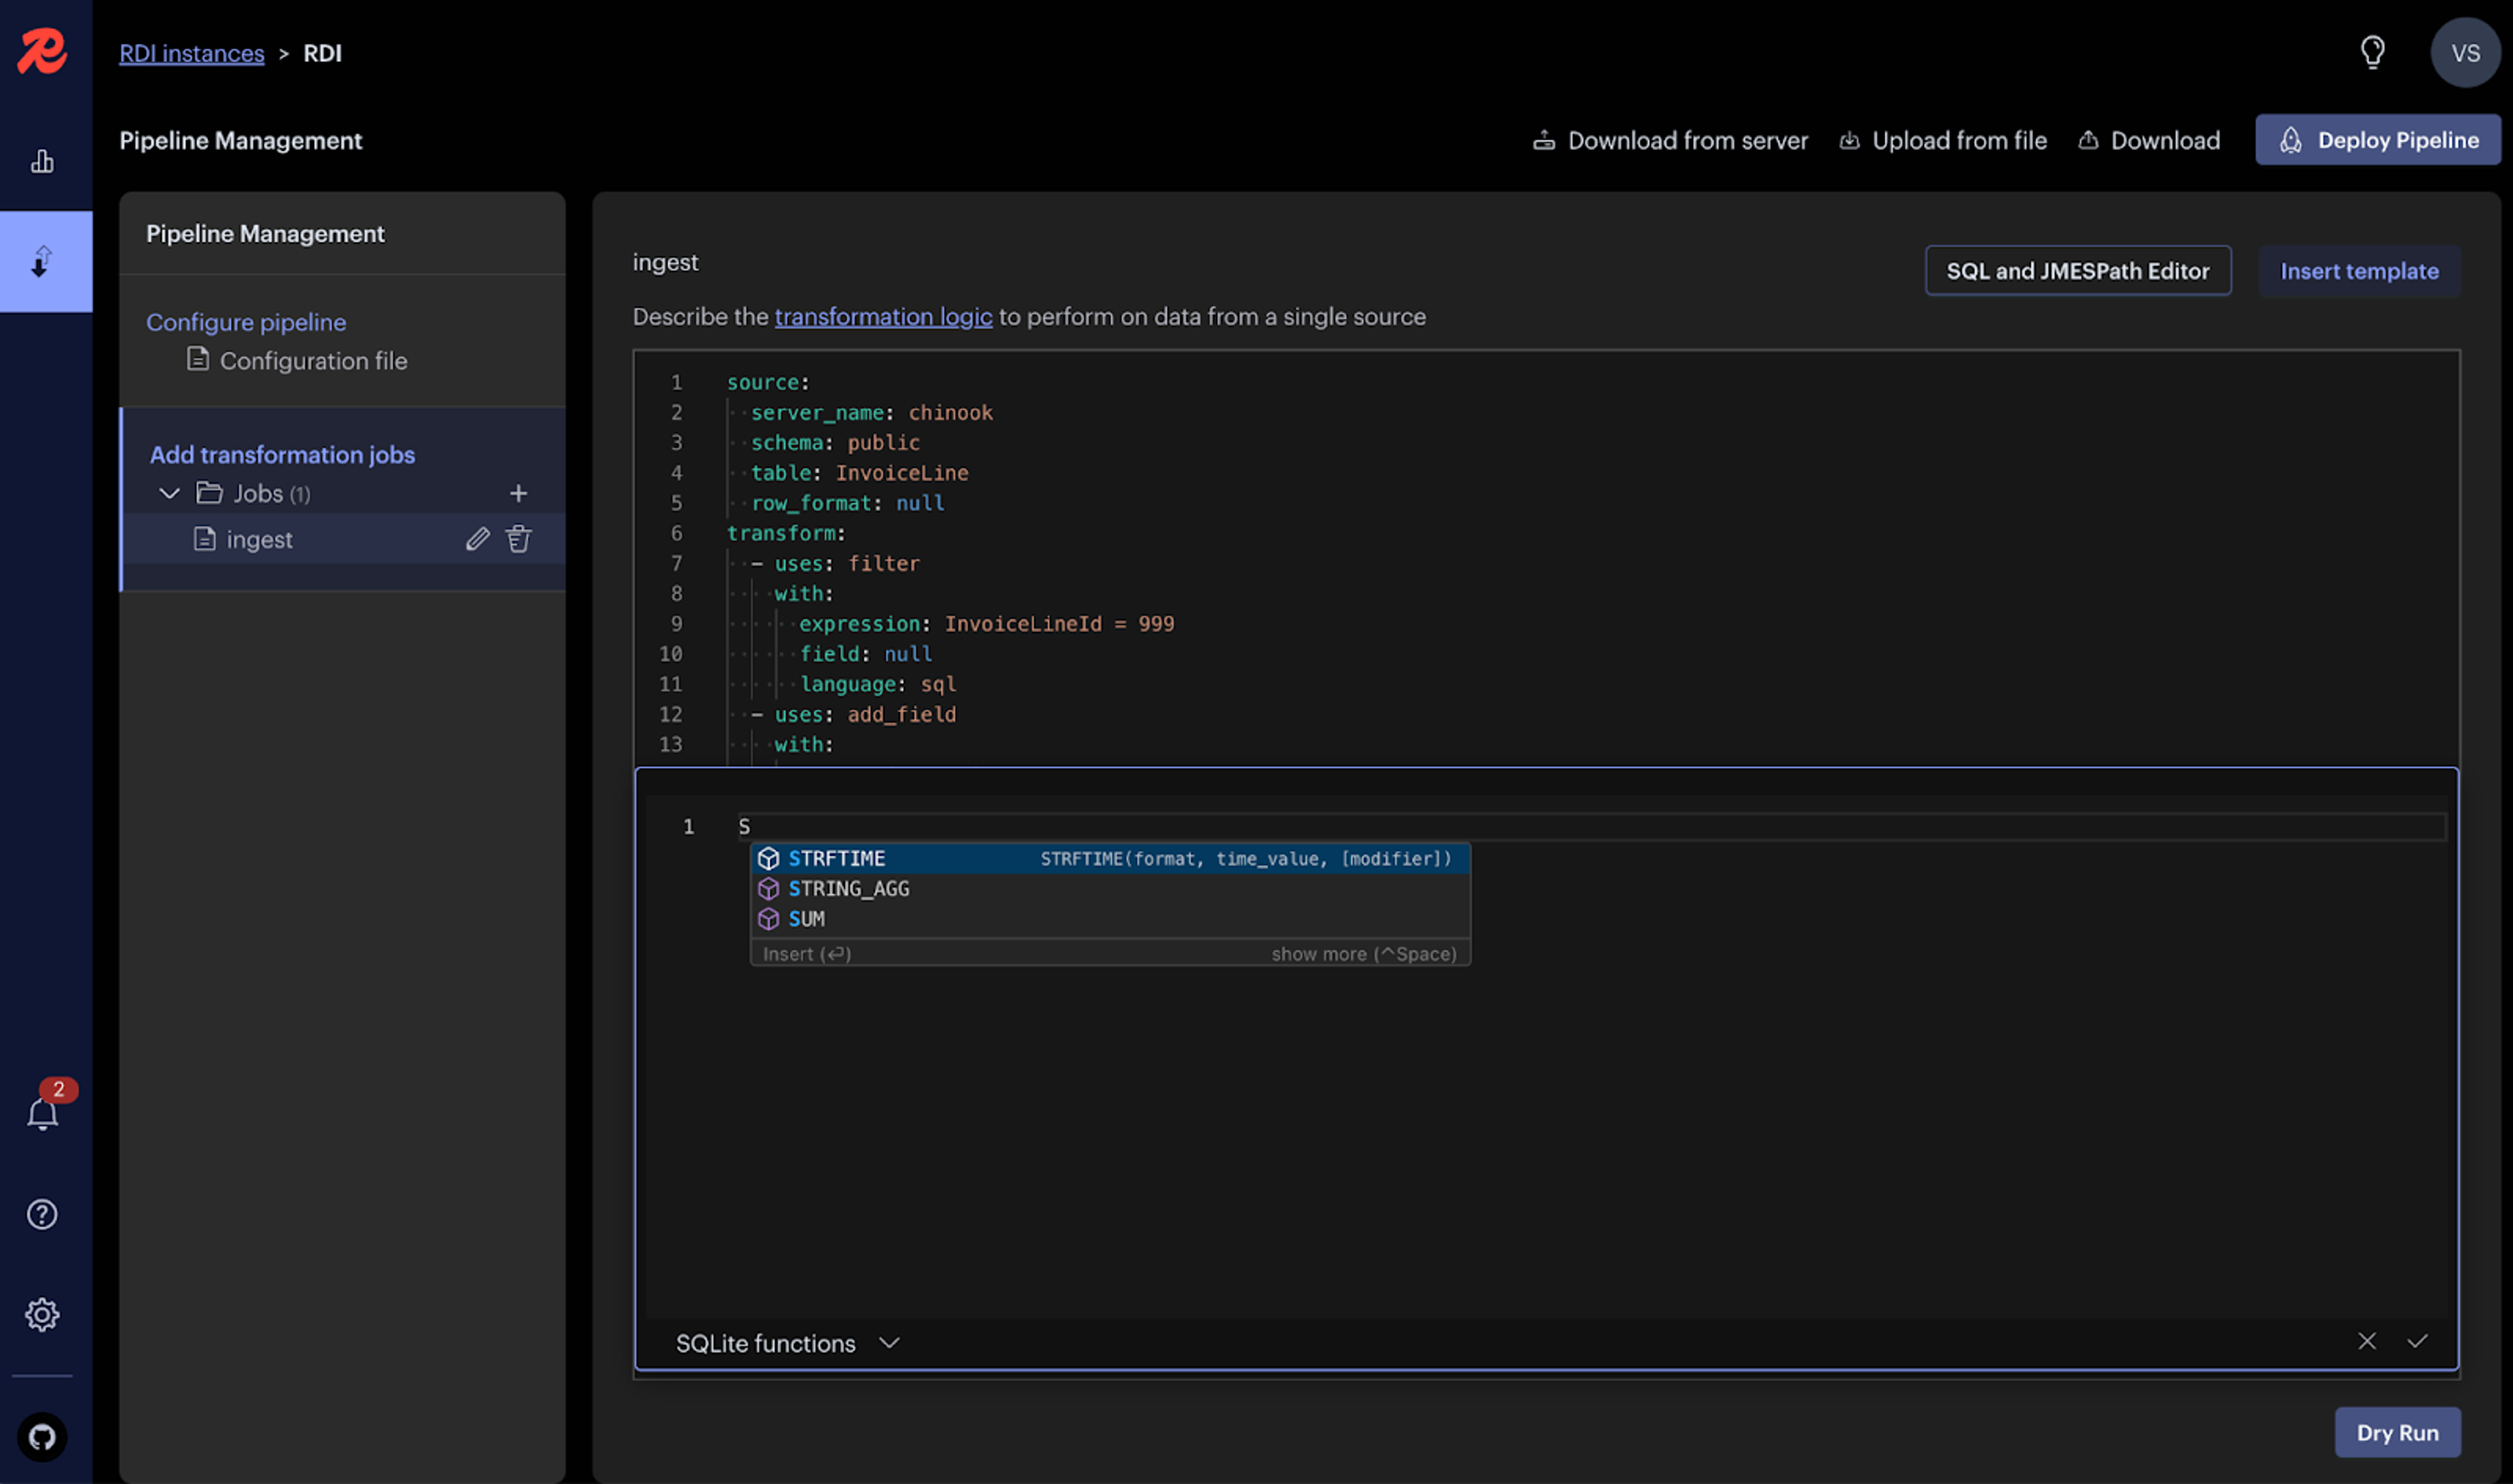The image size is (2513, 1484).
Task: Collapse the Jobs folder chevron
Action: pos(169,493)
